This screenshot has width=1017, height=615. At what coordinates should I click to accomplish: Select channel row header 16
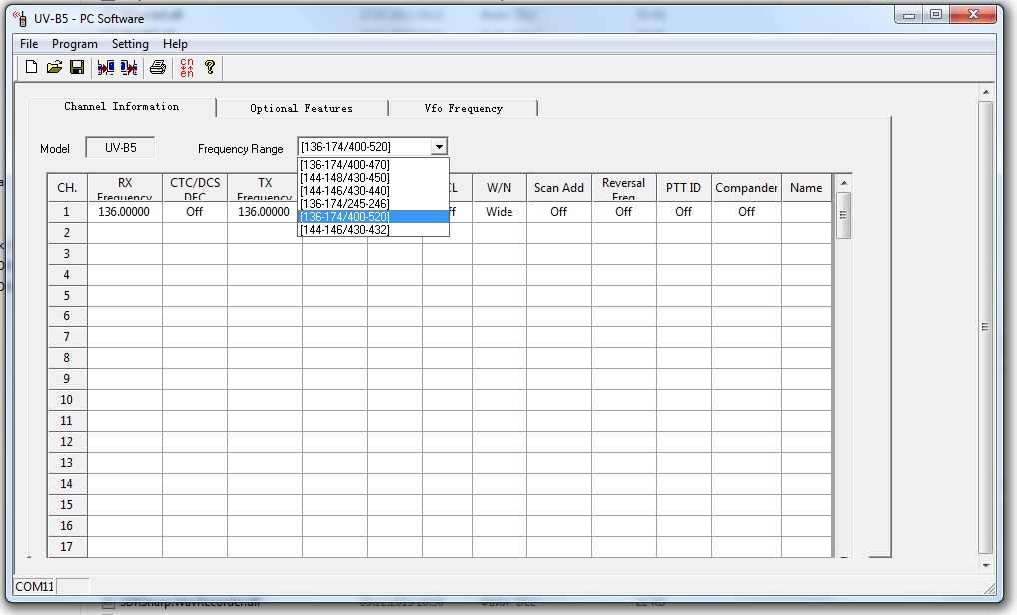click(x=68, y=526)
